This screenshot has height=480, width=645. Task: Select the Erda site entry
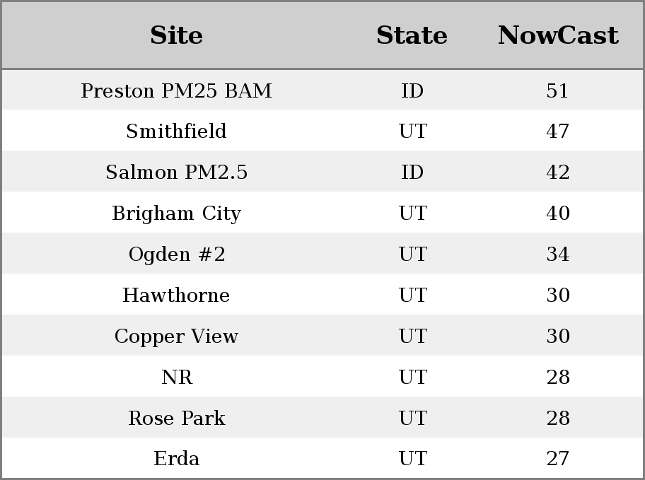[x=176, y=459]
